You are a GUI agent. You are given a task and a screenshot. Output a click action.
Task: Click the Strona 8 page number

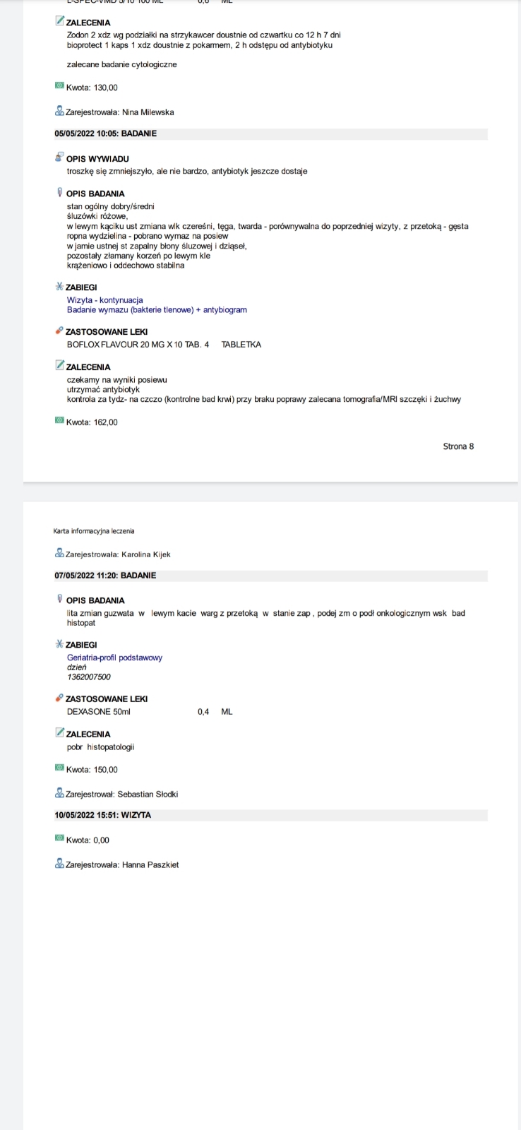point(458,446)
